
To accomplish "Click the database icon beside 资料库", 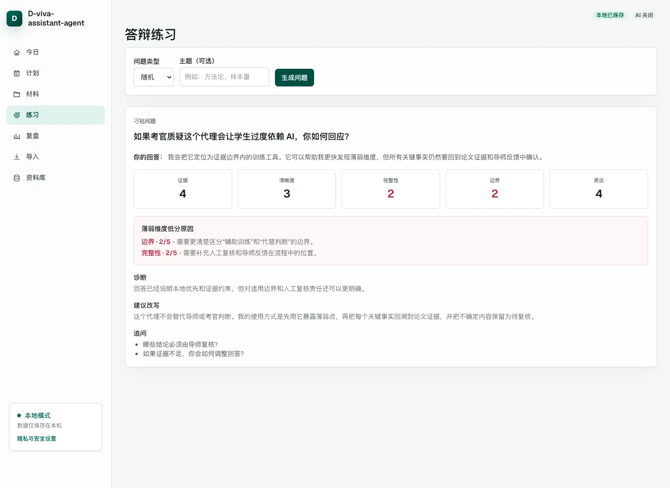I will tap(17, 178).
